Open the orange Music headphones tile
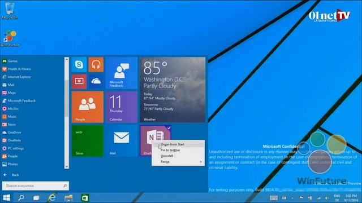 pyautogui.click(x=96, y=65)
